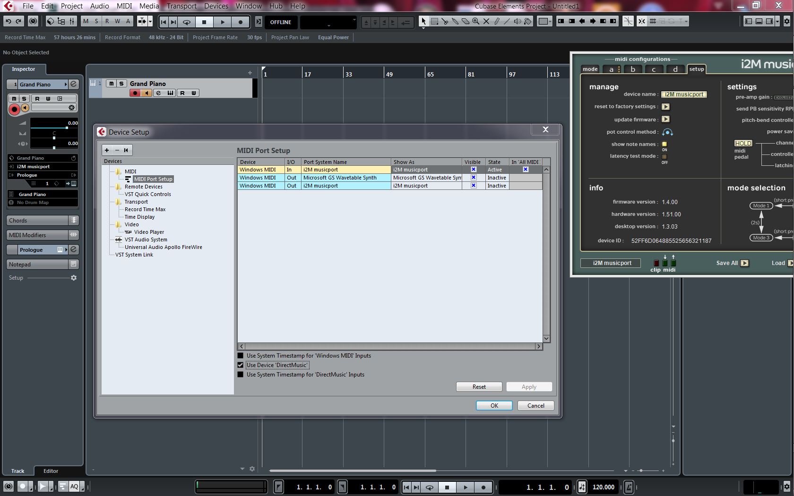
Task: Click the minus button in Device Setup
Action: (117, 150)
